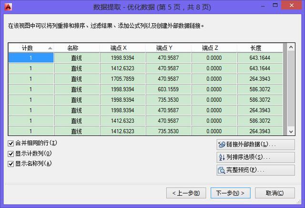
Task: Click the table scrollbar down arrow
Action: (x=291, y=132)
